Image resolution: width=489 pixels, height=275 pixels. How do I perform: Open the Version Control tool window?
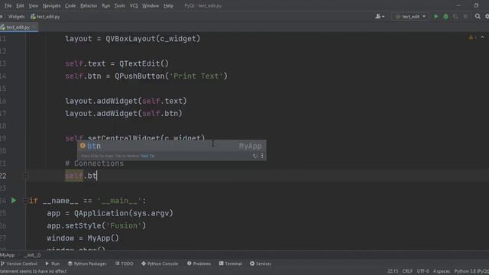pos(19,264)
